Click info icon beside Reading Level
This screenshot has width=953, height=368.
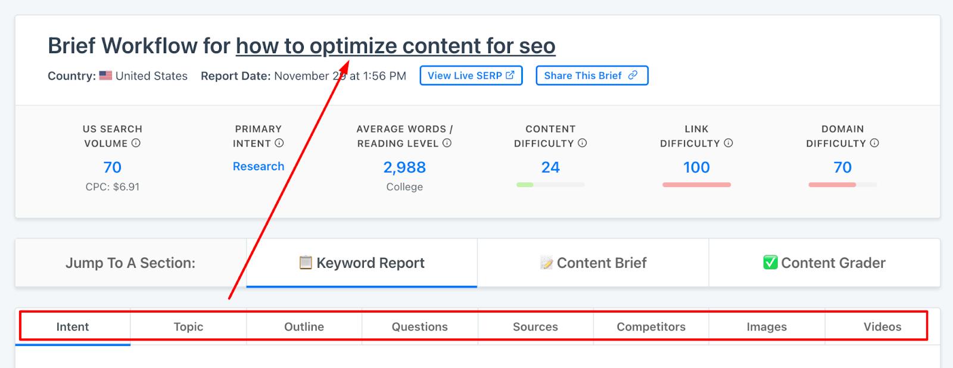pos(447,143)
